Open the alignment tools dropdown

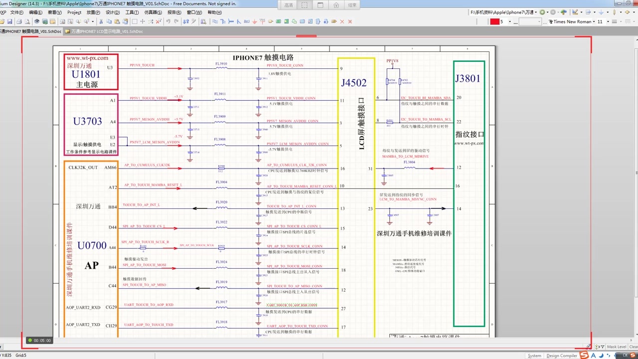[x=594, y=12]
